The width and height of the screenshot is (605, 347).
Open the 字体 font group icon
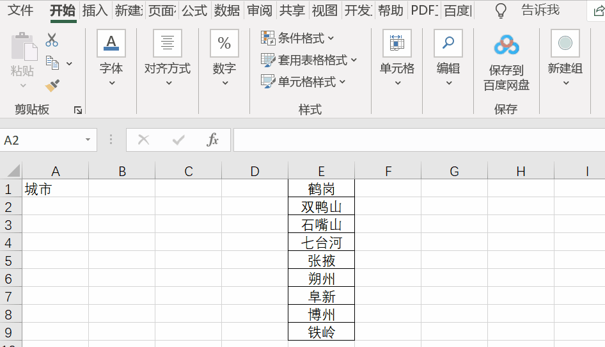point(111,44)
